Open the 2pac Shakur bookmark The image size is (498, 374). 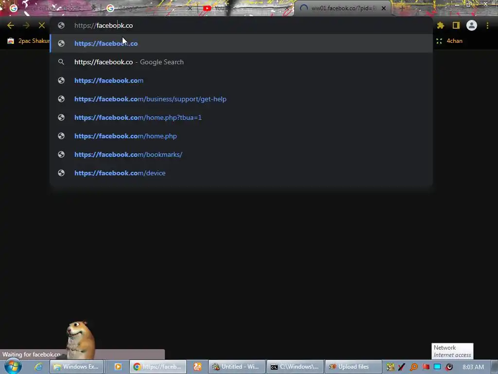coord(29,41)
